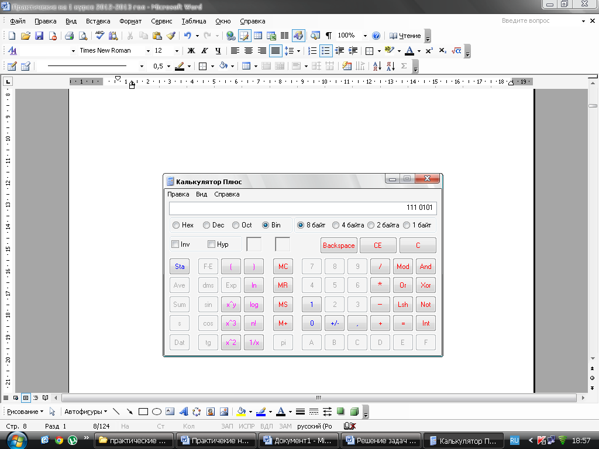This screenshot has width=599, height=449.
Task: Open the Вставка menu in Word
Action: pos(98,22)
